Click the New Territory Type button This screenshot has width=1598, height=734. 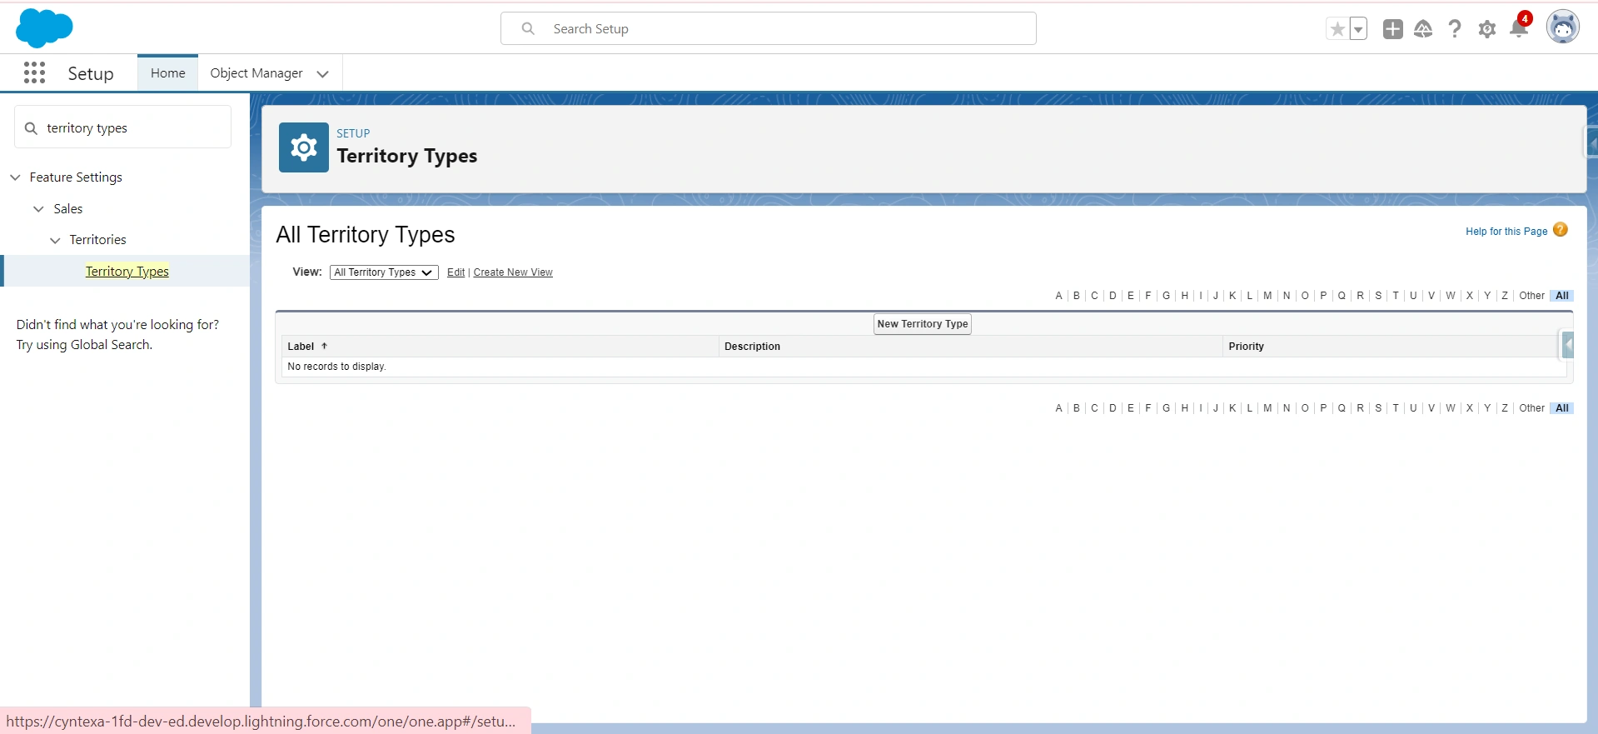click(923, 324)
